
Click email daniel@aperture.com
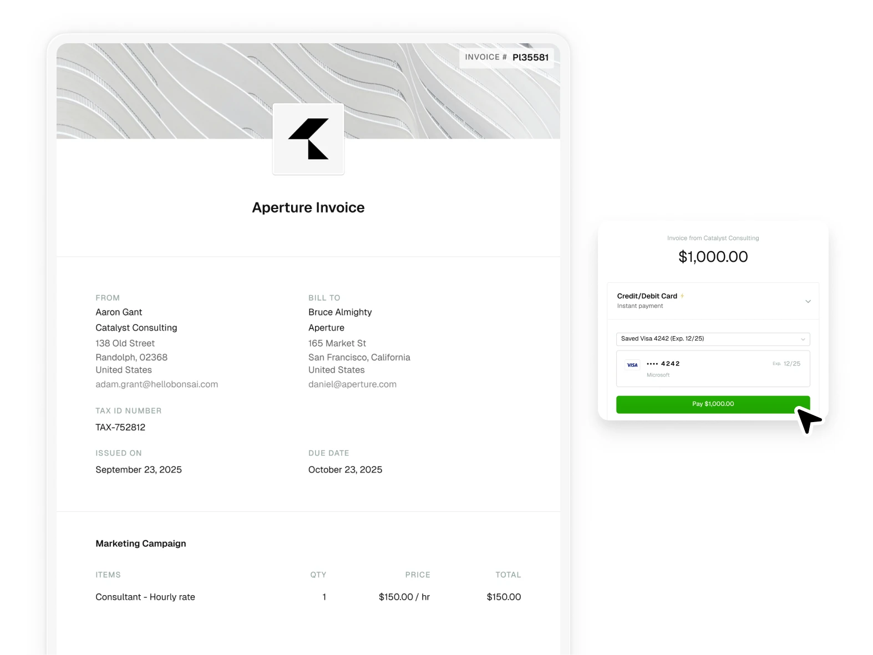pyautogui.click(x=352, y=384)
